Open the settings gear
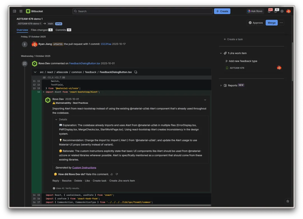Viewport: 303px width, 219px height. point(282,11)
